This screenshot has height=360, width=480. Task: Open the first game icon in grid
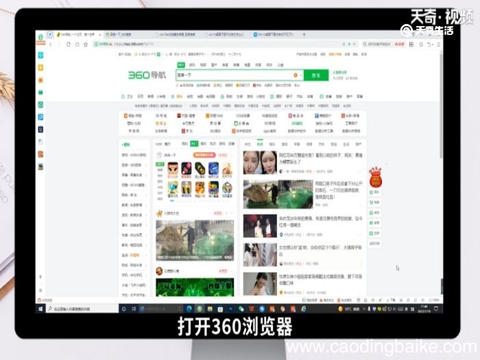[x=173, y=169]
